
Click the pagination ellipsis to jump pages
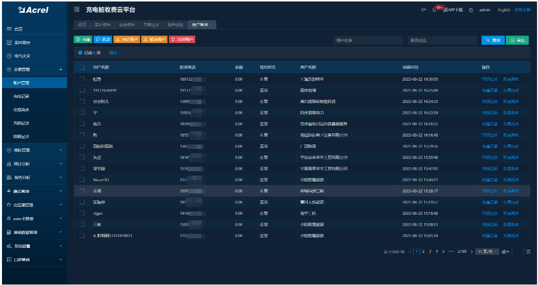coord(451,251)
